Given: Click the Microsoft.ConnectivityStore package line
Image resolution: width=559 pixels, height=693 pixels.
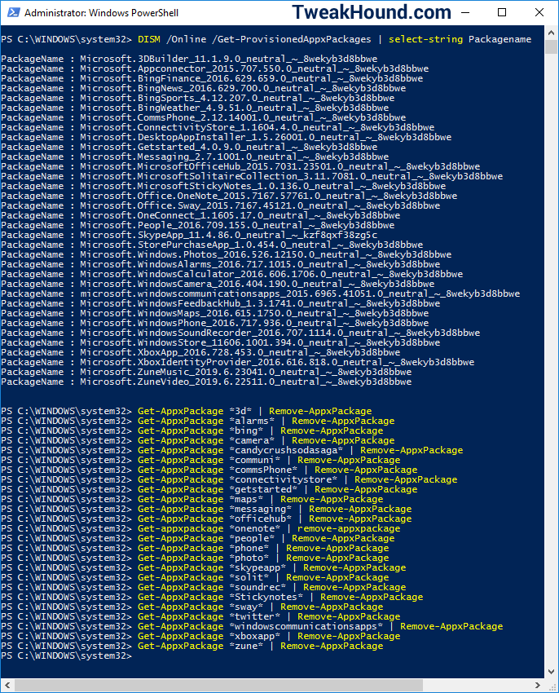Looking at the screenshot, I should [x=218, y=127].
